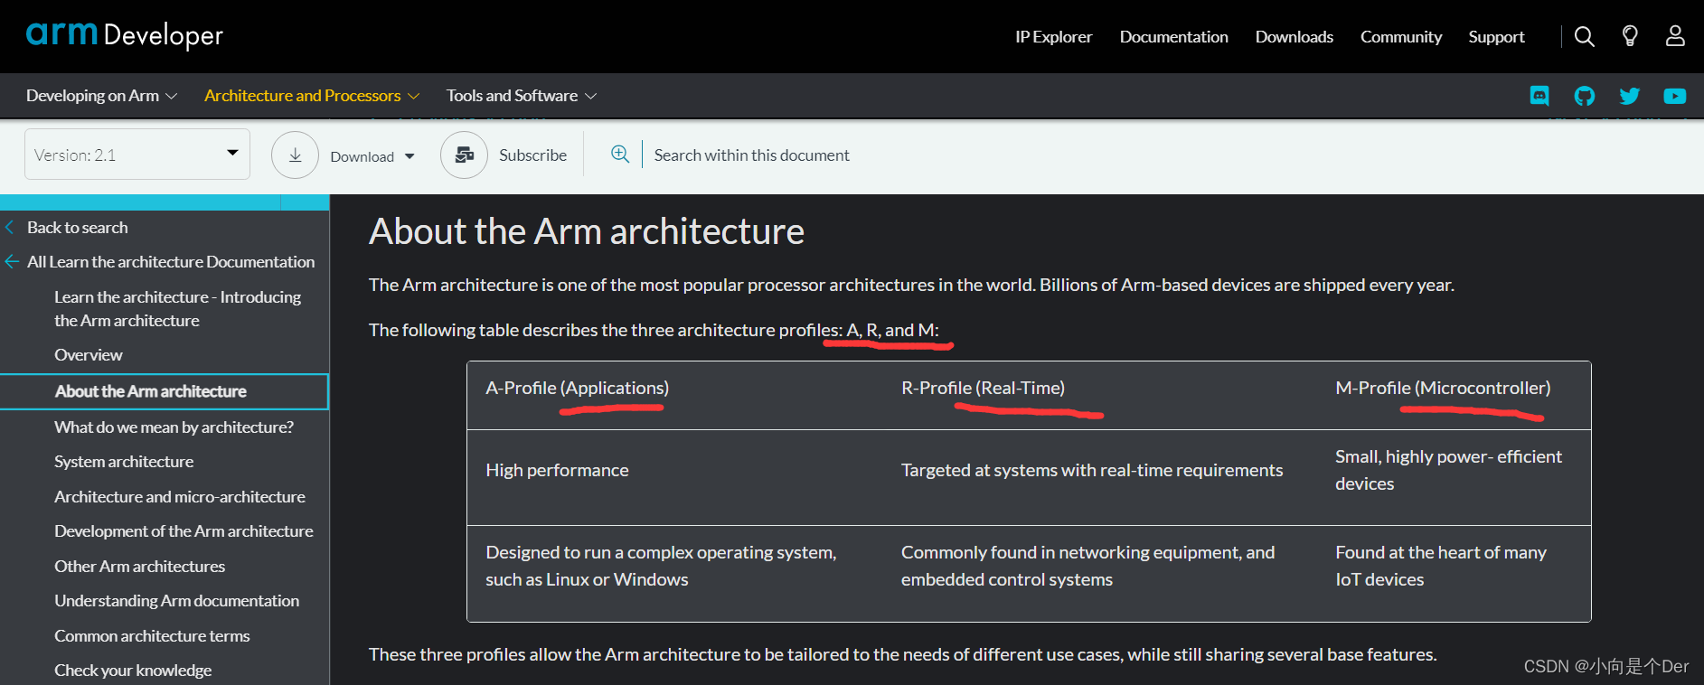Screen dimensions: 1704x685
Task: Open Check your knowledge section
Action: [x=133, y=671]
